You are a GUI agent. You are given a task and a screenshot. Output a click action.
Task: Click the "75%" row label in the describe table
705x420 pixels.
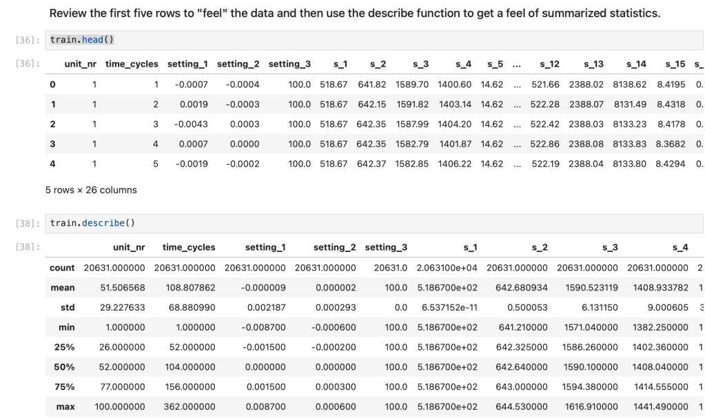[65, 387]
